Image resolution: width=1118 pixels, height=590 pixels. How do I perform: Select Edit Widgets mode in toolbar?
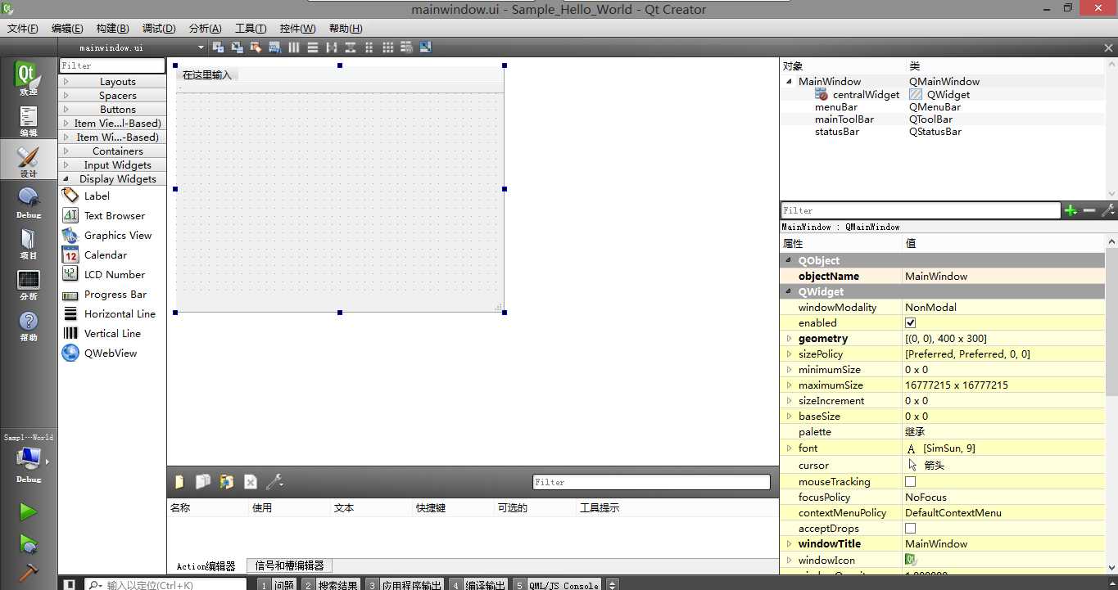pos(218,47)
